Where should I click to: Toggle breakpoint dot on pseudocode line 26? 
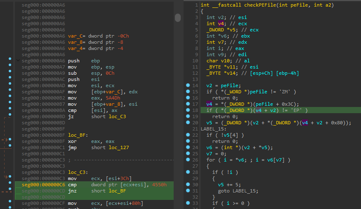188,160
